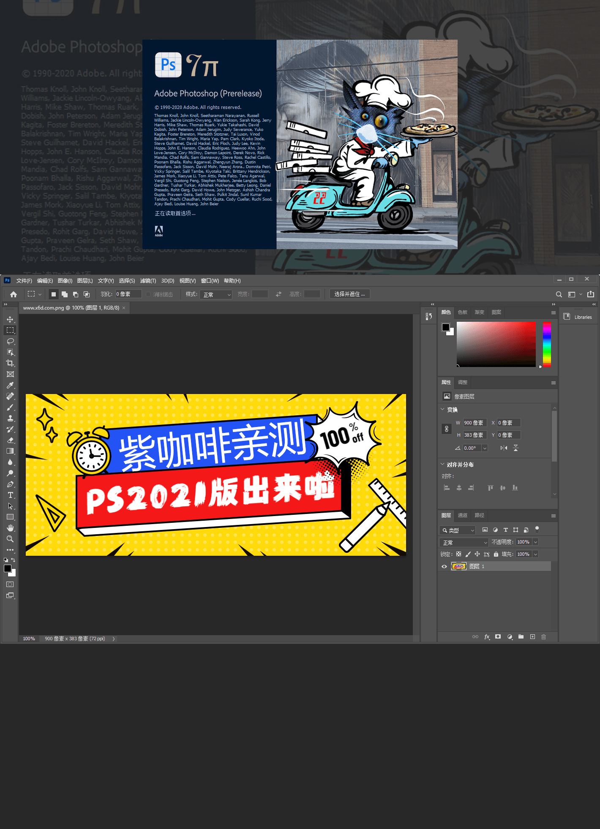Toggle lock transparent pixels
The image size is (600, 829).
(458, 554)
